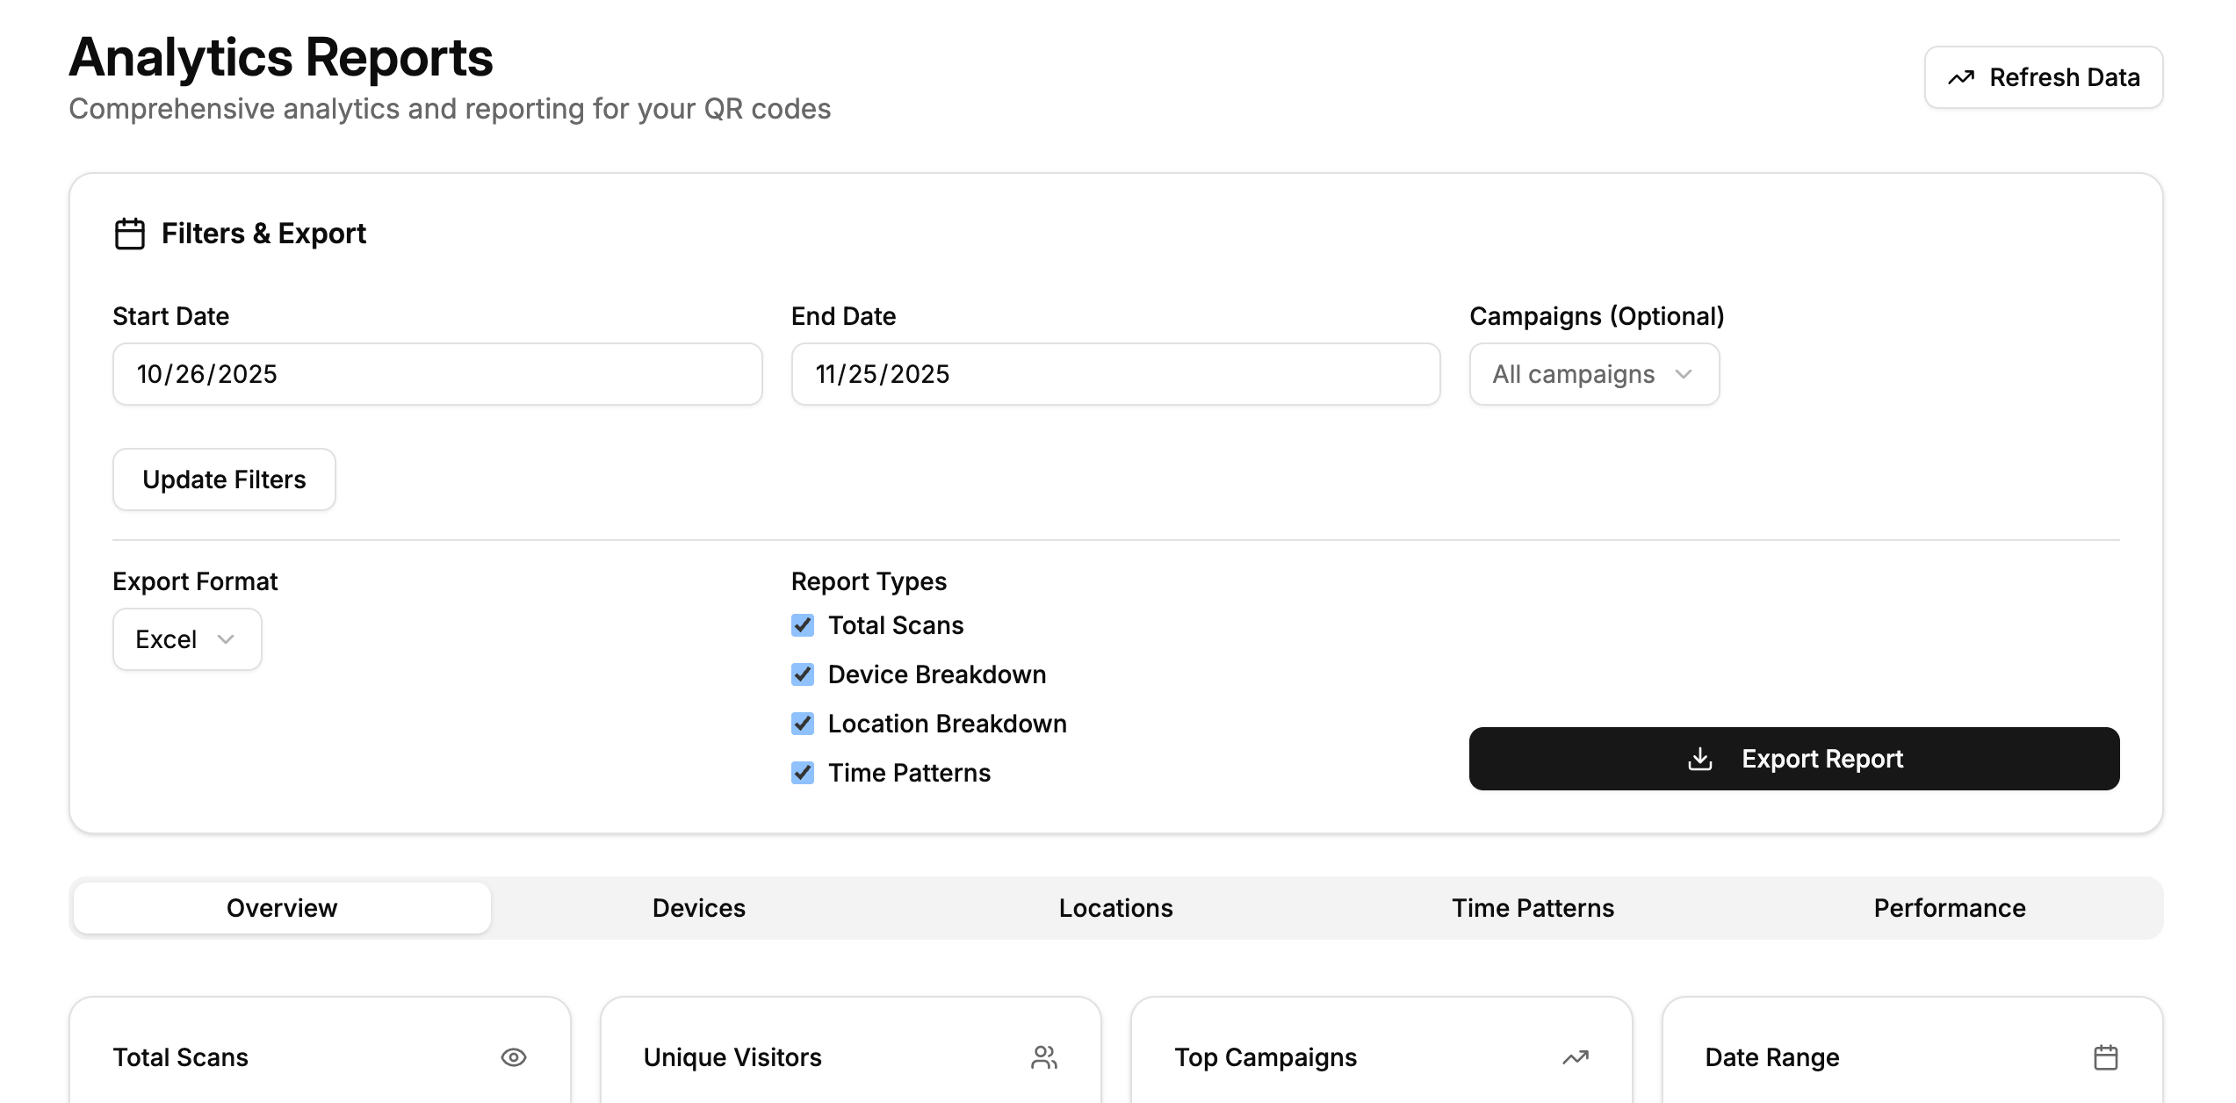Click the users icon on Unique Visitors card
This screenshot has width=2236, height=1103.
tap(1044, 1057)
